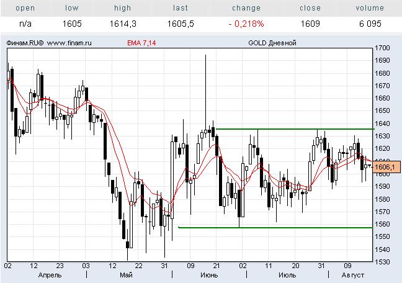This screenshot has width=402, height=283.
Task: Click the Финам.RU© label
Action: (25, 43)
